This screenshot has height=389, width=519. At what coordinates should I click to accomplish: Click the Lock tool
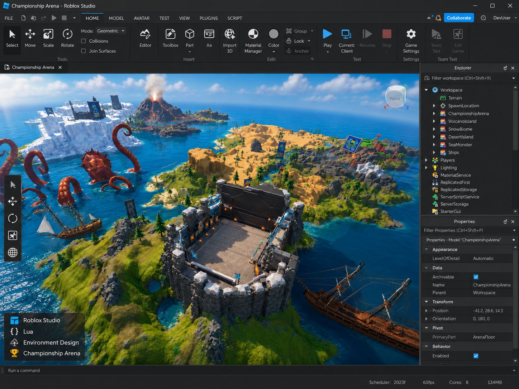(295, 41)
